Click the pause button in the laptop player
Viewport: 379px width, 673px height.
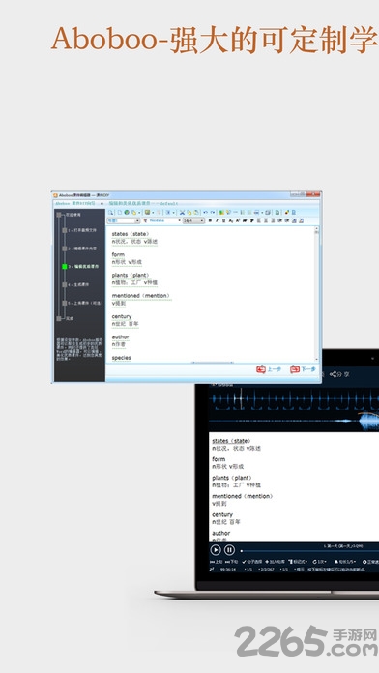click(x=230, y=550)
